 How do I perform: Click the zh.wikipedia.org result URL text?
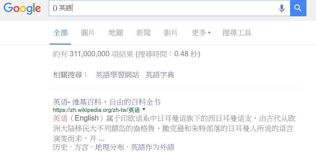[96, 110]
